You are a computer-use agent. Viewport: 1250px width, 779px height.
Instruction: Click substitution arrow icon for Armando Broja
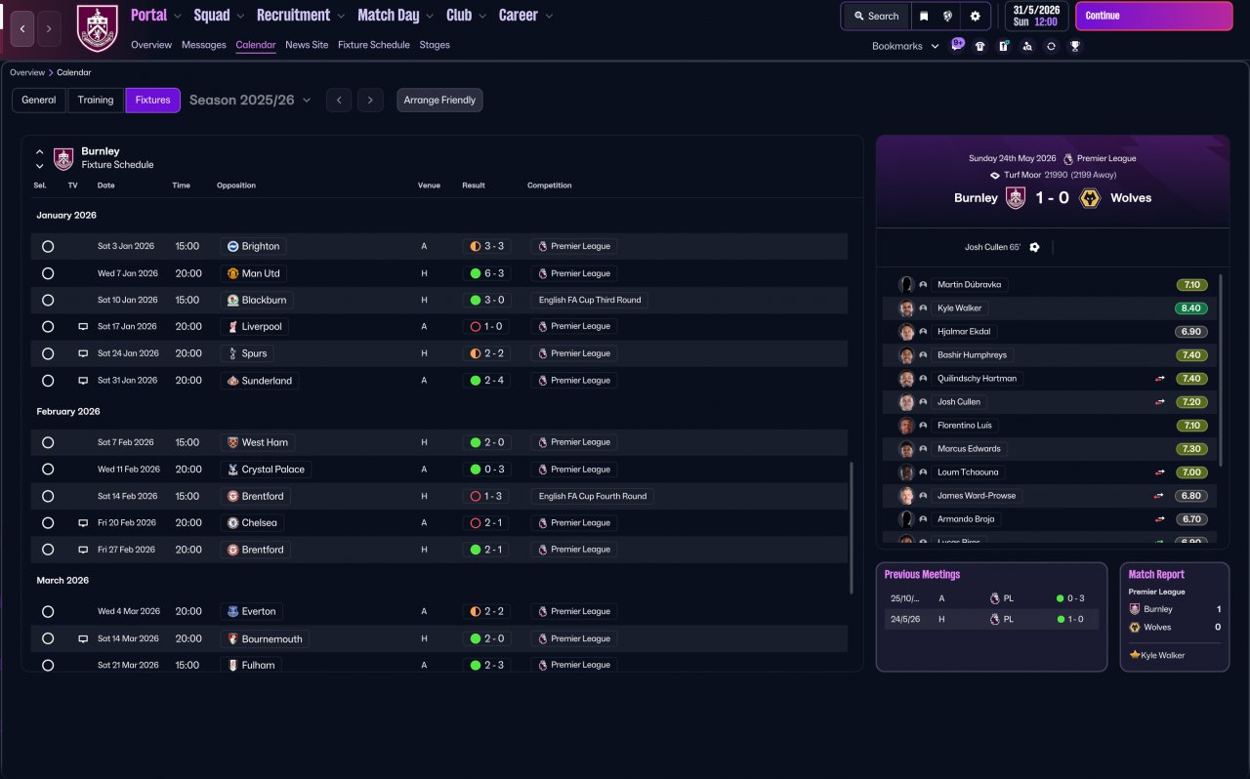(1160, 519)
